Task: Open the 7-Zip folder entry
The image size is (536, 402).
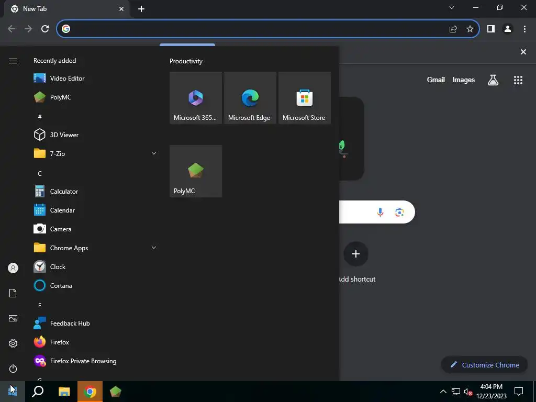Action: 94,153
